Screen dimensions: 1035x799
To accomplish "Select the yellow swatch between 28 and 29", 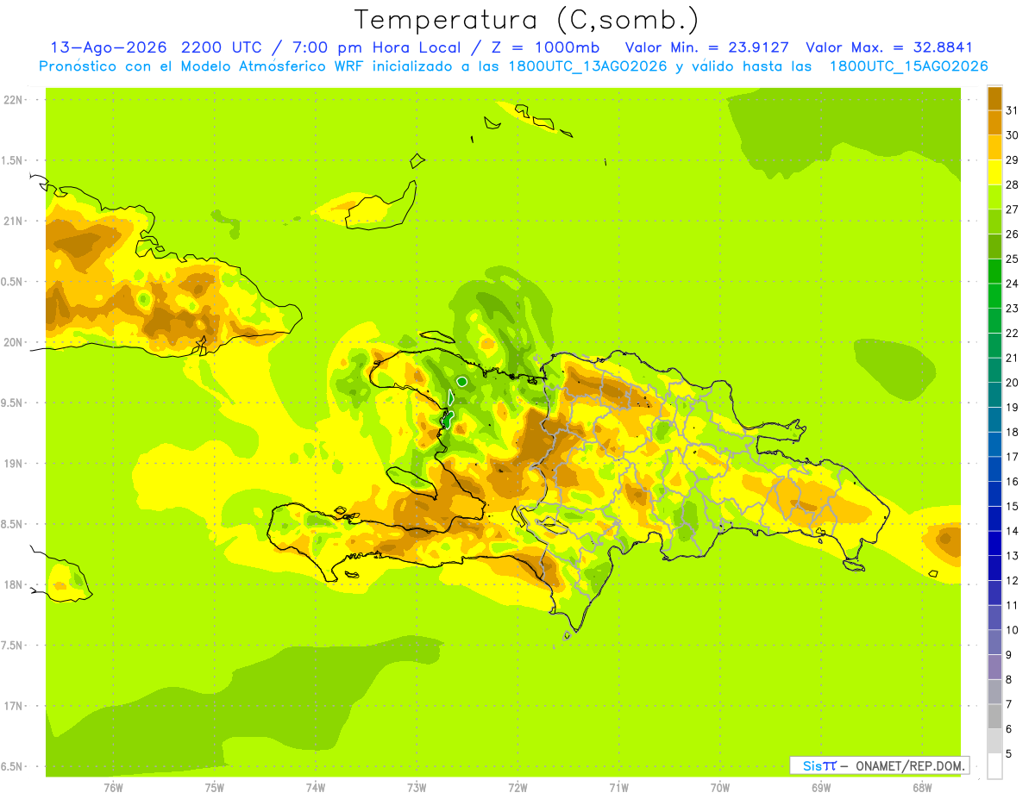I will point(994,172).
